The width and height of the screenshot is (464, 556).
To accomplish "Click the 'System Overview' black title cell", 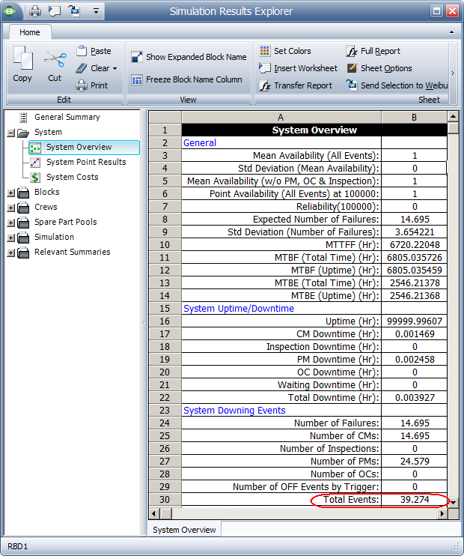I will pos(314,130).
